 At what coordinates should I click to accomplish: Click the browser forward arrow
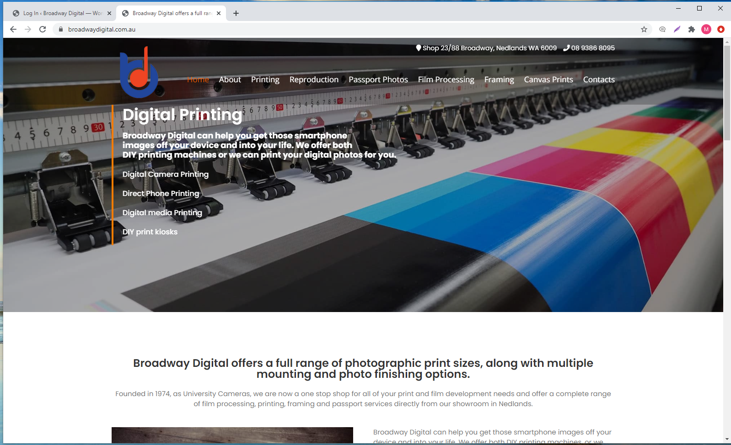[28, 29]
